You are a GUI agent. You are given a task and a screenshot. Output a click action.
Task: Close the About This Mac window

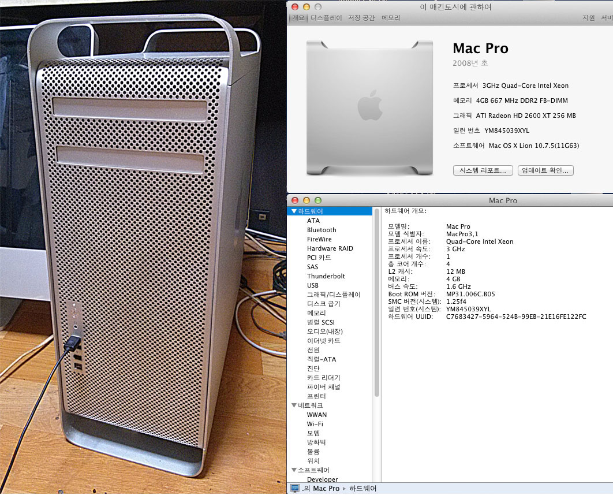click(x=296, y=7)
